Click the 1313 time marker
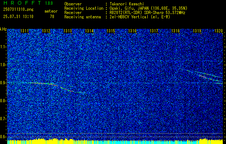 pos(68,31)
